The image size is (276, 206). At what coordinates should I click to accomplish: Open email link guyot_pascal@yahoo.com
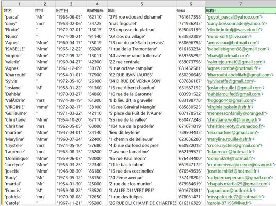pos(234,17)
